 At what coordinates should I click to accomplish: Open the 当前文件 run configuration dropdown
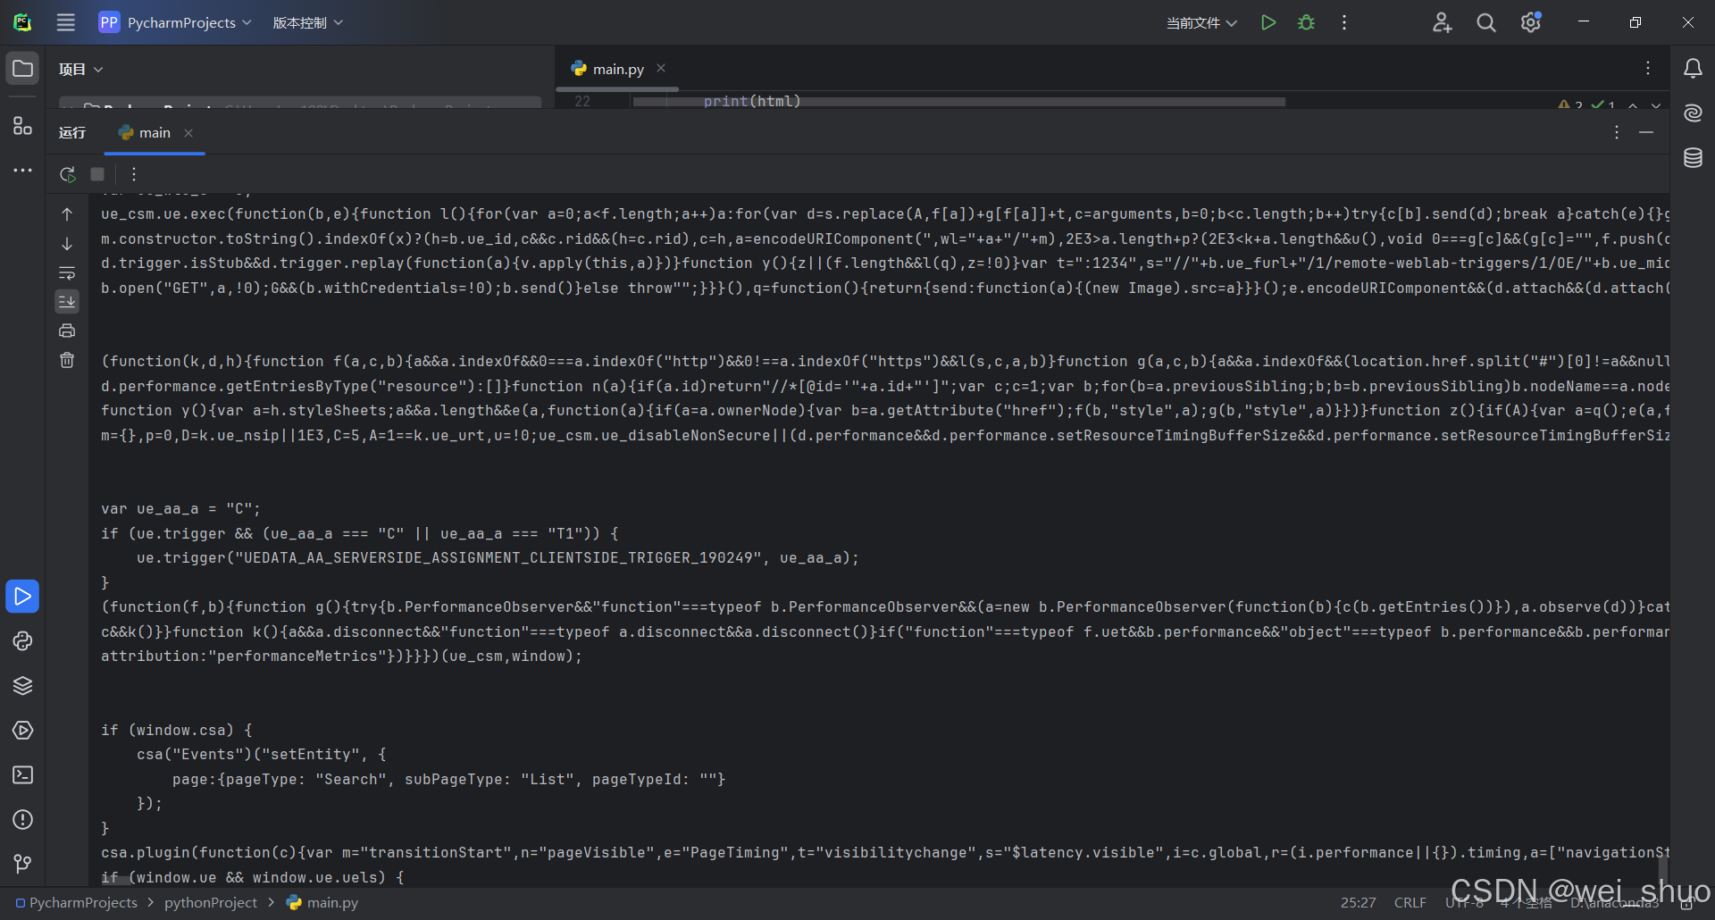(1200, 22)
